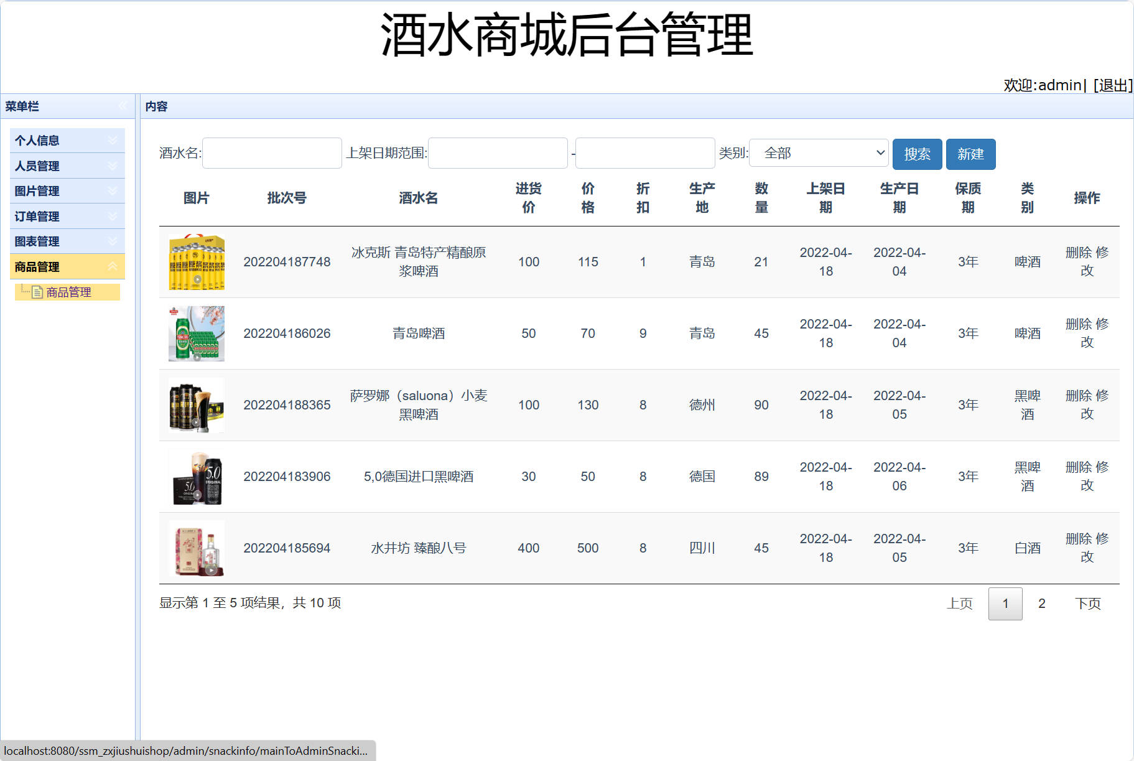Open the 类别 dropdown showing 全部
This screenshot has height=761, width=1134.
(x=819, y=153)
